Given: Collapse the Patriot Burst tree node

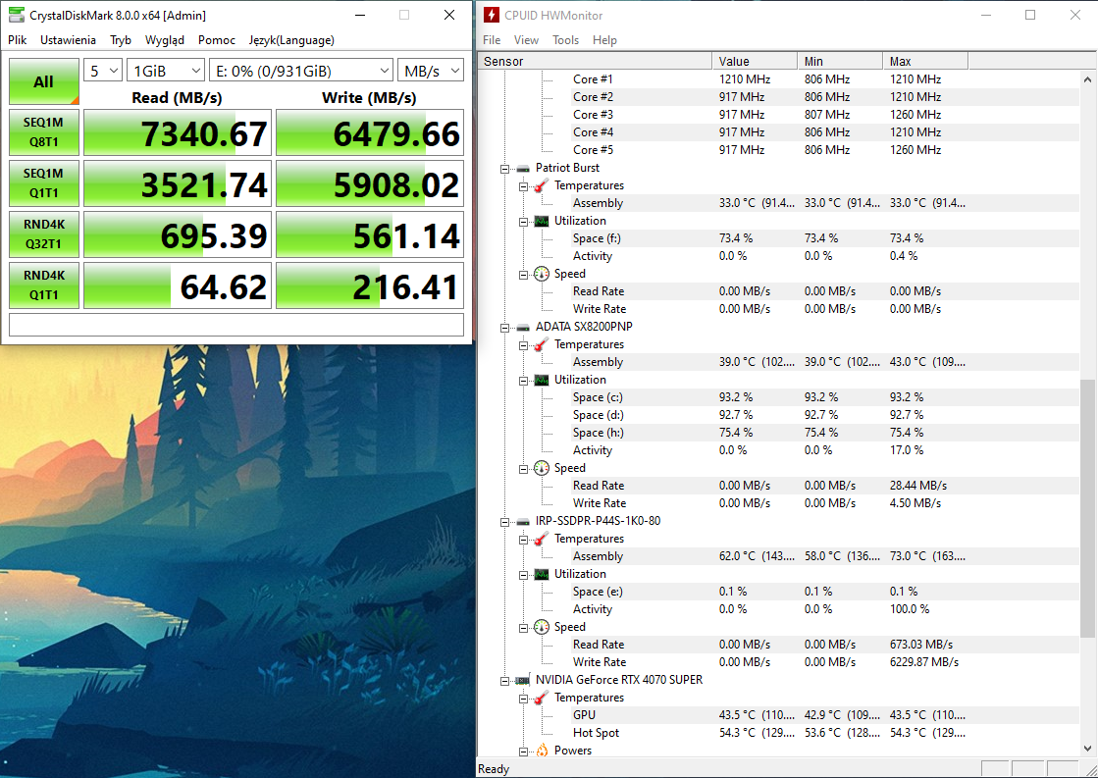Looking at the screenshot, I should coord(504,168).
